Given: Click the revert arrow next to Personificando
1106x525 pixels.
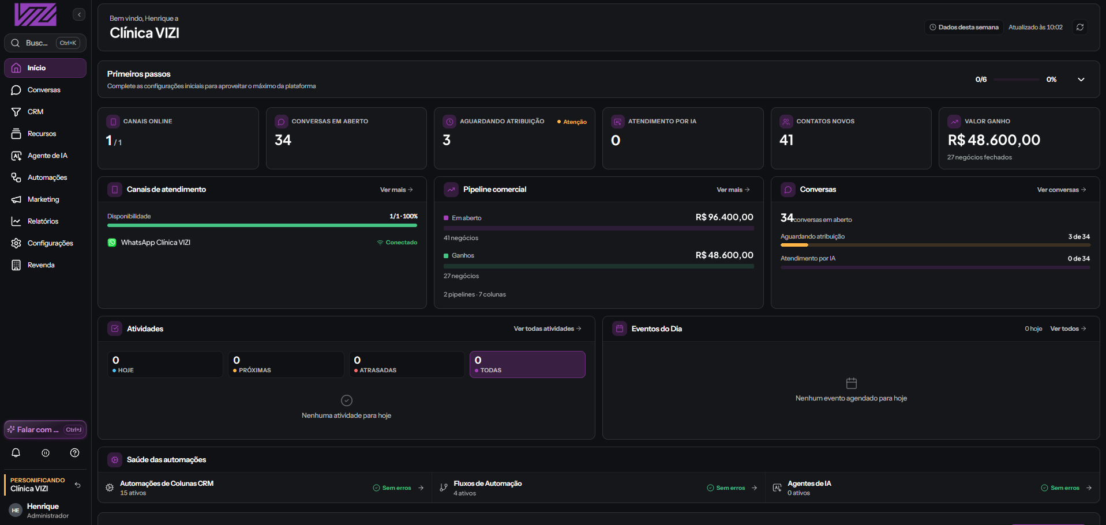Looking at the screenshot, I should pos(78,485).
